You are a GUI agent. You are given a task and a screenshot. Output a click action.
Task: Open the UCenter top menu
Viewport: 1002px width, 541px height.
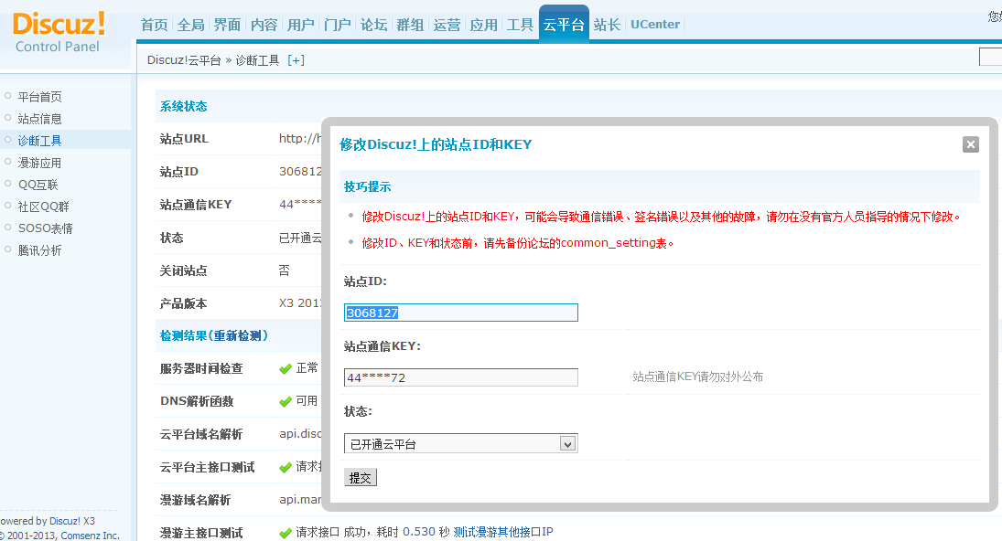655,25
